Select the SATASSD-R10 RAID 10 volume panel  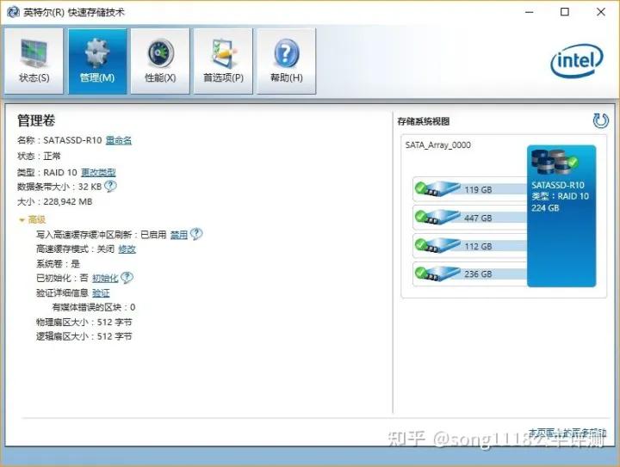click(x=561, y=216)
